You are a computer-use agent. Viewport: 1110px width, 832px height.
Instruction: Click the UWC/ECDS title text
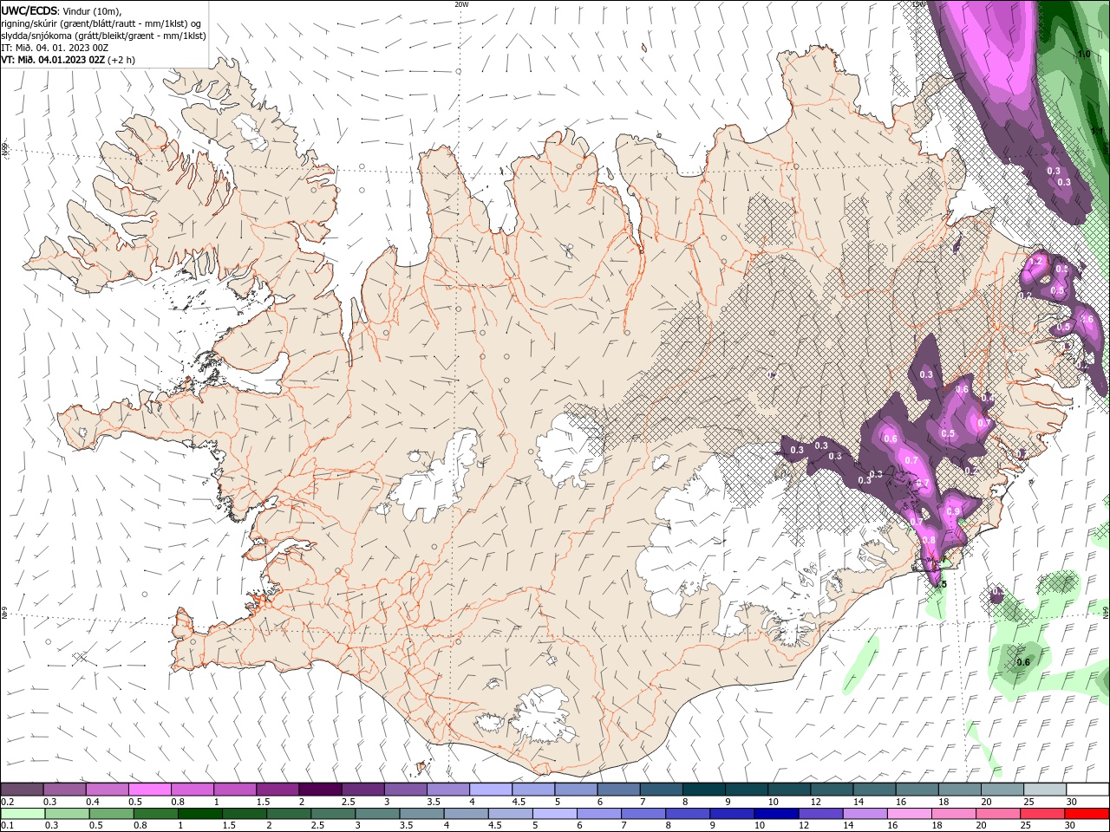(29, 10)
